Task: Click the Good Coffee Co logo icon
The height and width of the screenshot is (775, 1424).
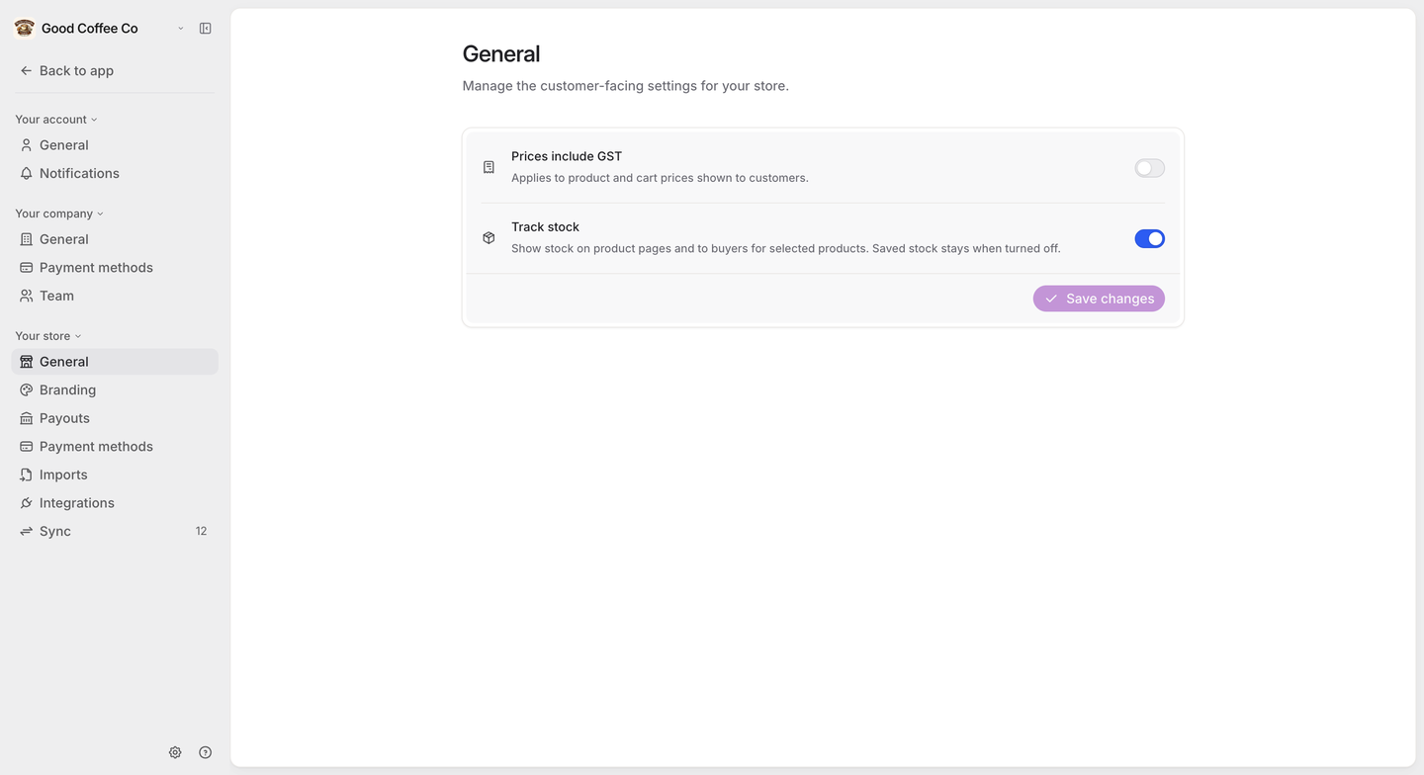Action: coord(25,28)
